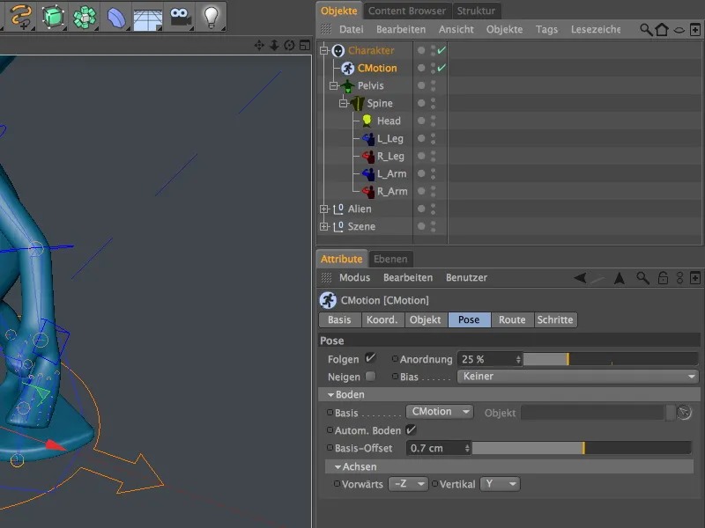
Task: Expand the Alien tree node
Action: [323, 209]
